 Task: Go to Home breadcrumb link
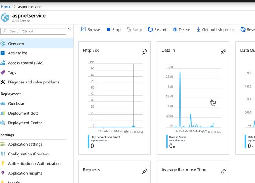tap(6, 6)
